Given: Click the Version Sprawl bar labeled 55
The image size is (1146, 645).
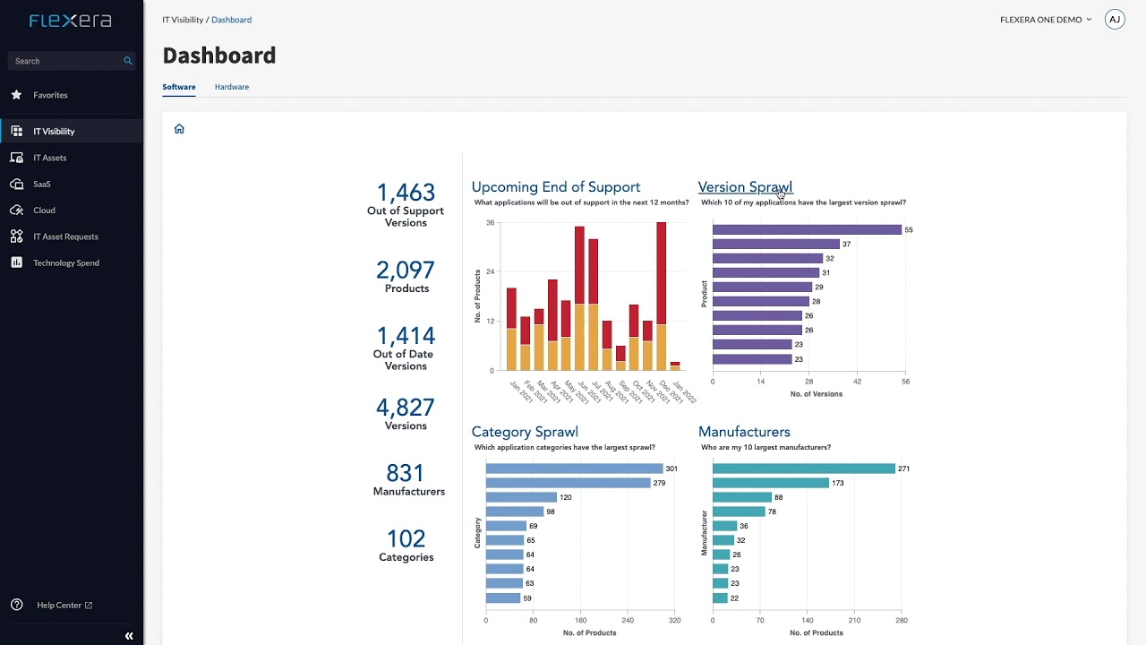Looking at the screenshot, I should tap(807, 230).
